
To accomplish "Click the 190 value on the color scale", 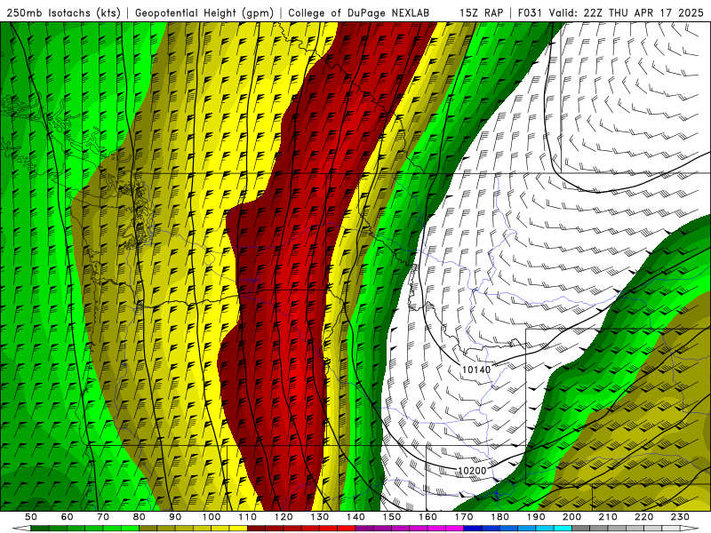I will 536,517.
